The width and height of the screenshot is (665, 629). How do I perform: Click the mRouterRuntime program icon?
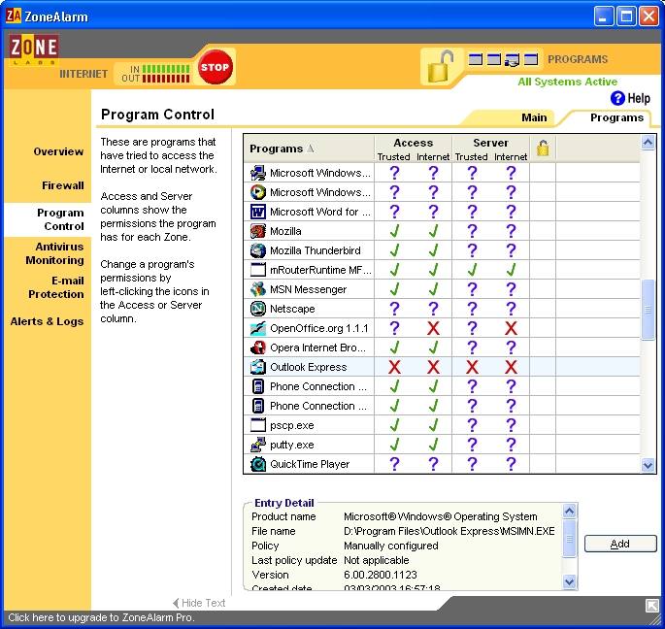(258, 270)
